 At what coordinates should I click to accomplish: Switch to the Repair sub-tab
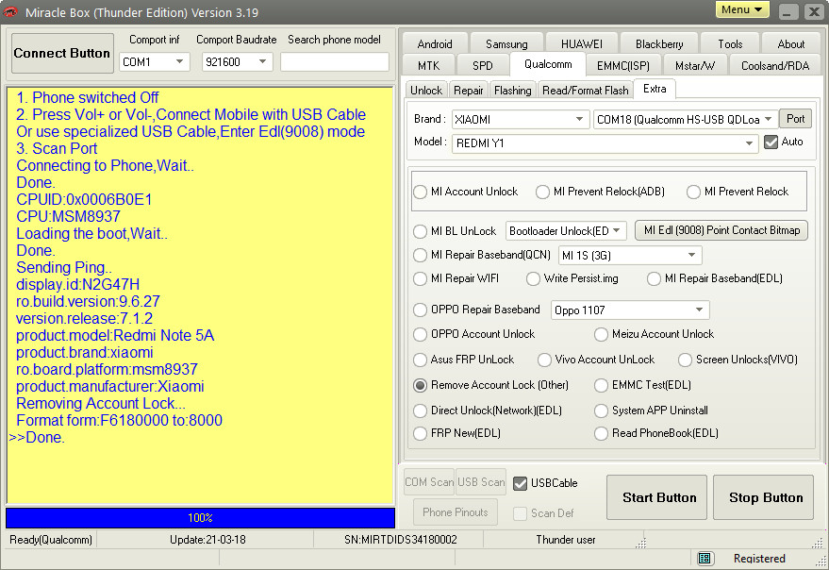469,91
